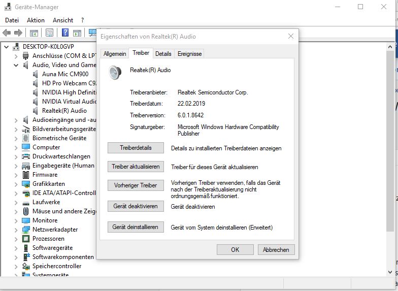The width and height of the screenshot is (398, 291).
Task: Click the large speaker icon in Realtek properties dialog
Action: pos(115,72)
